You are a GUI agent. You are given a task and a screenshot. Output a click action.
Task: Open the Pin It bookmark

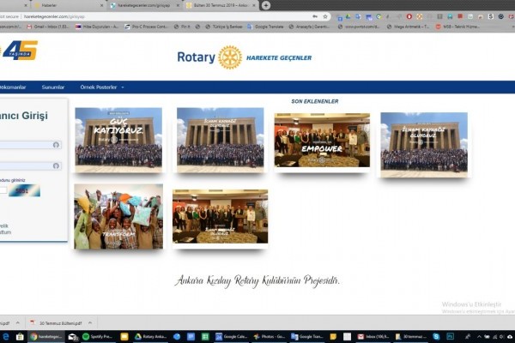182,27
